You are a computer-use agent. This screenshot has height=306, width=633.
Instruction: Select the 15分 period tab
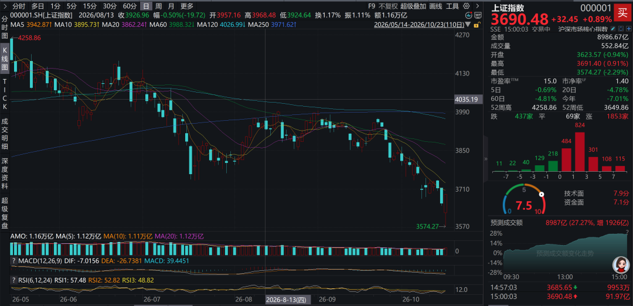(89, 6)
